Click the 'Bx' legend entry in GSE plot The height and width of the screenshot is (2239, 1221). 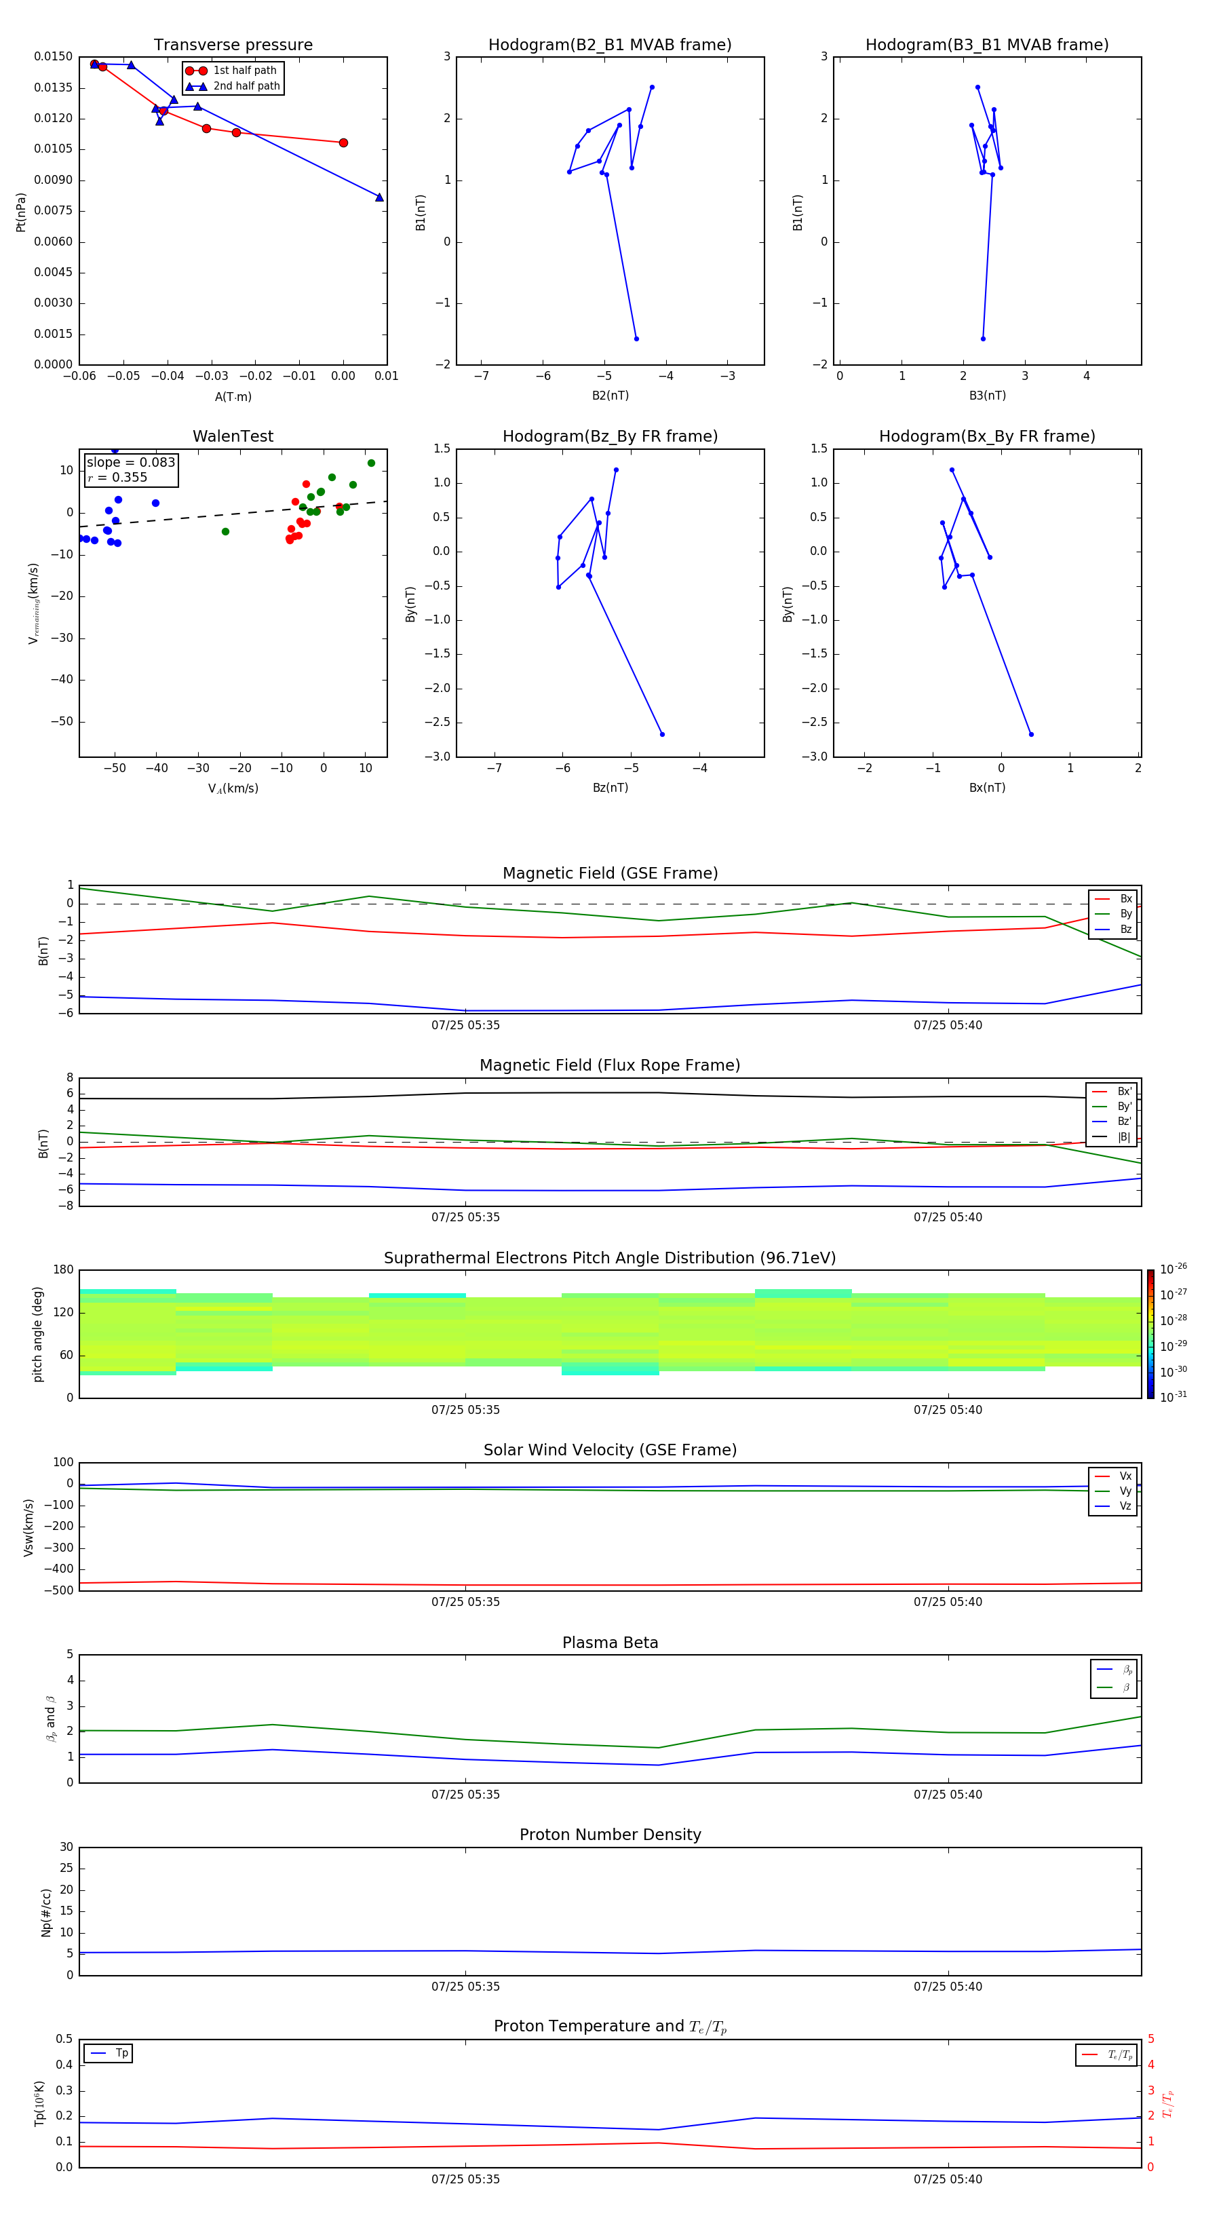tap(1113, 900)
